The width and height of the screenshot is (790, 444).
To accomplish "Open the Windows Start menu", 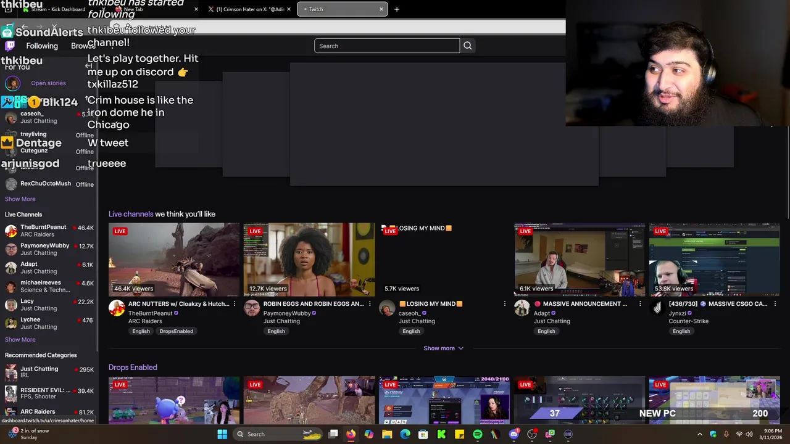I will coord(222,434).
